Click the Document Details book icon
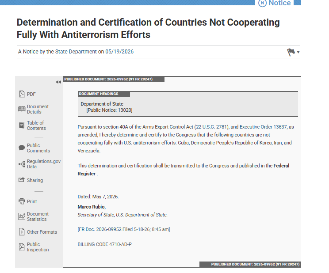Image resolution: width=329 pixels, height=273 pixels. click(22, 109)
